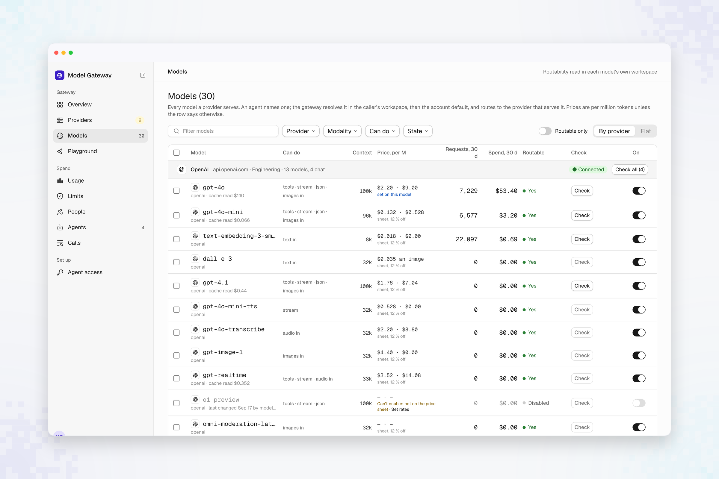Viewport: 719px width, 479px height.
Task: Click Set rates link for o1-preview
Action: tap(400, 410)
